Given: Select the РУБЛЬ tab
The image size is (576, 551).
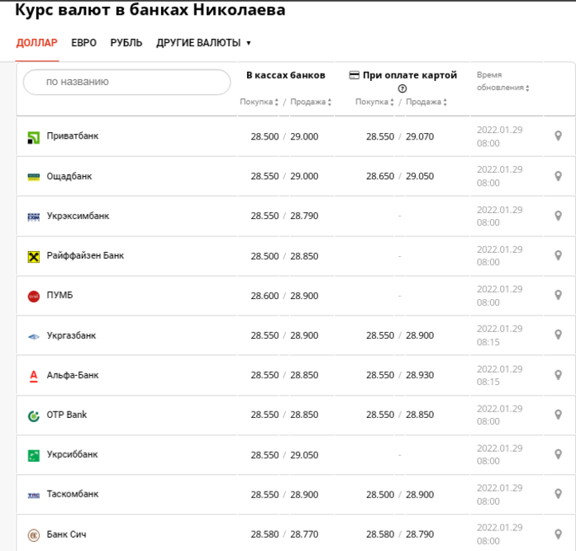Looking at the screenshot, I should coord(126,43).
